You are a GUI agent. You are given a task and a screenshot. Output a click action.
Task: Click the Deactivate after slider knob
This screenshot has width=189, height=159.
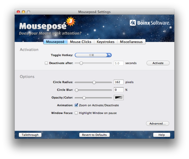coord(81,63)
